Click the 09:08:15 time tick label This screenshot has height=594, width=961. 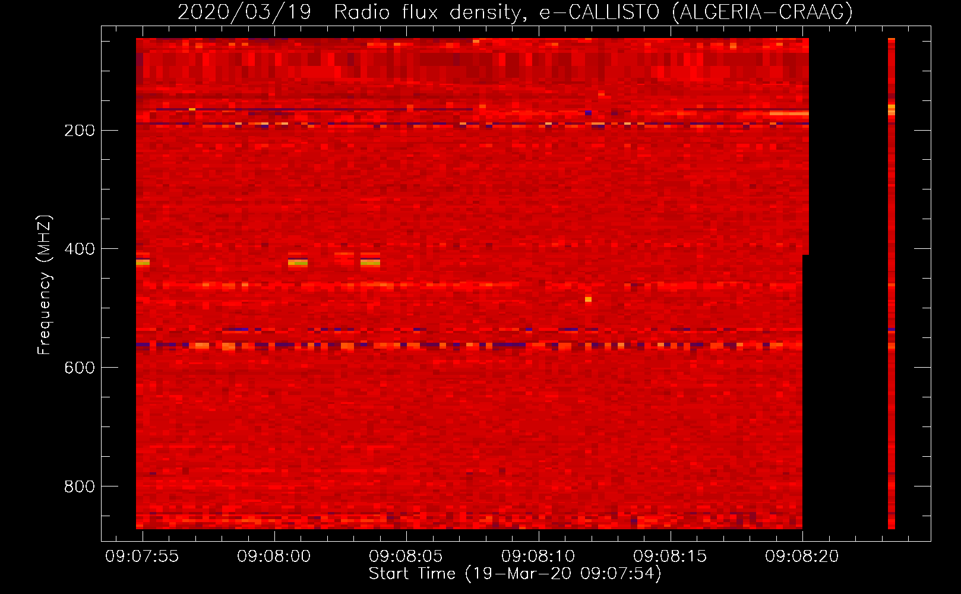pos(670,556)
